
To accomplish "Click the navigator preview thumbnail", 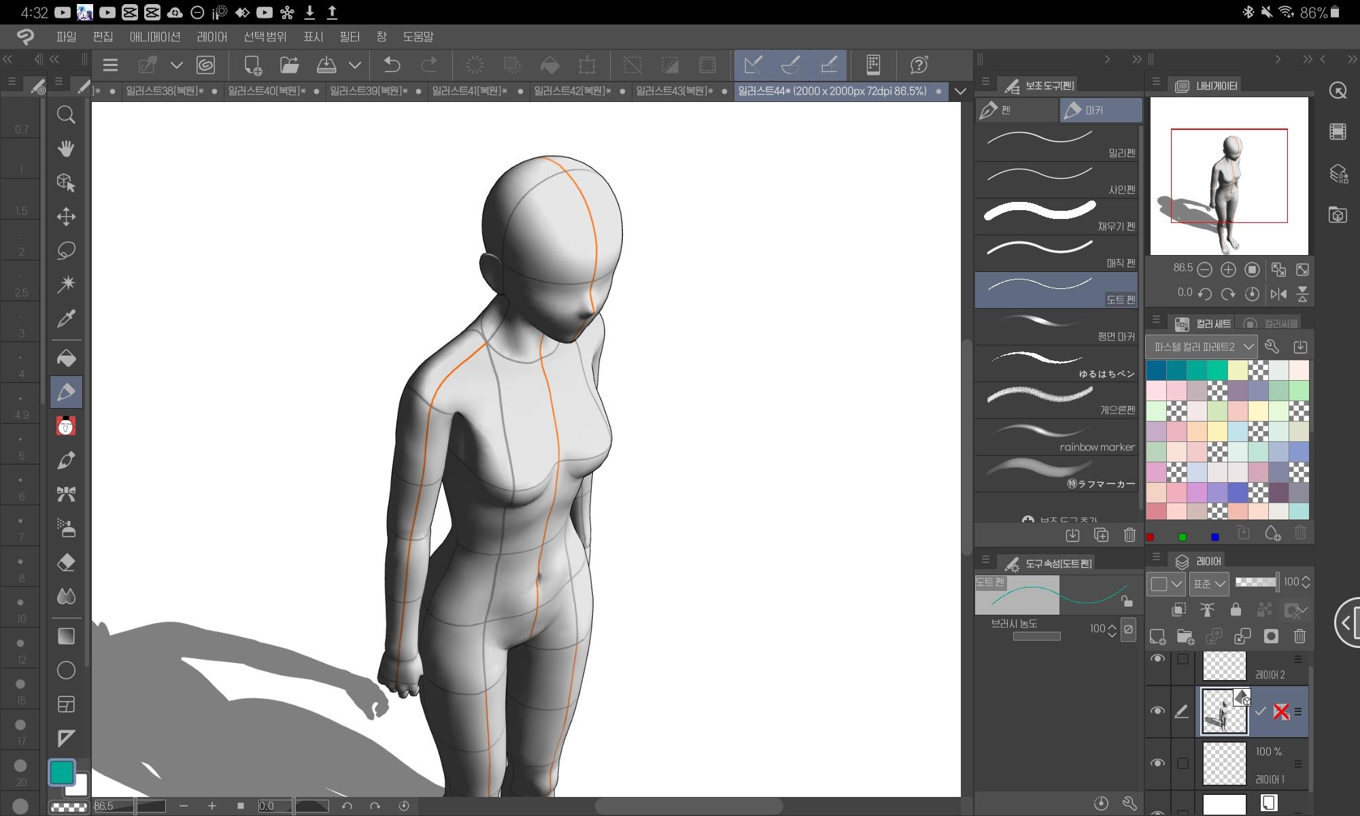I will pos(1229,176).
